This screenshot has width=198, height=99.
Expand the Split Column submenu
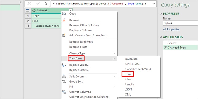point(114,77)
